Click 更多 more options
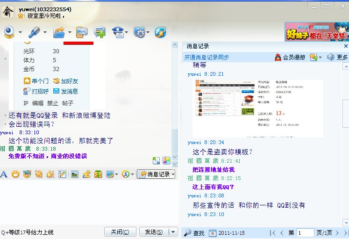Screen dimensions: 349x239 pos(342,57)
